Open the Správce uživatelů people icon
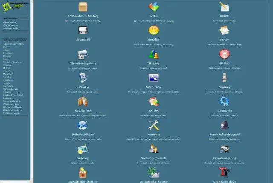 coord(154,149)
